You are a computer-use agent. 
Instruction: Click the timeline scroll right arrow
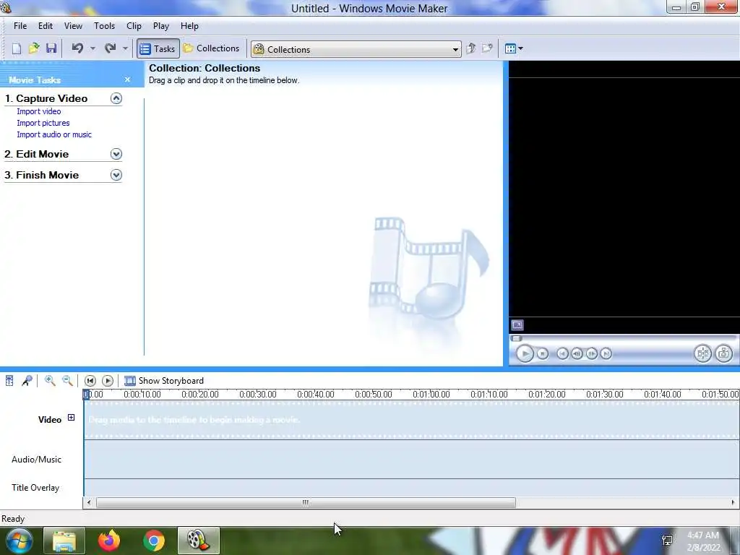(x=733, y=503)
